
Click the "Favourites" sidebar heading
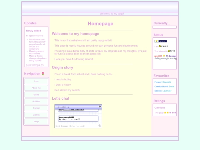[161, 76]
